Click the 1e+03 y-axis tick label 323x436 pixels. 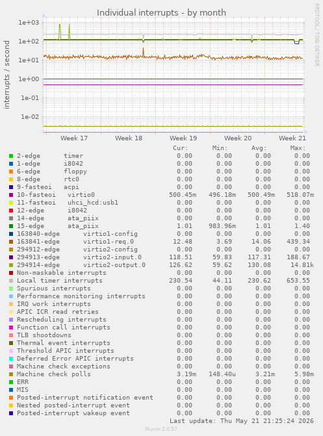coord(29,23)
